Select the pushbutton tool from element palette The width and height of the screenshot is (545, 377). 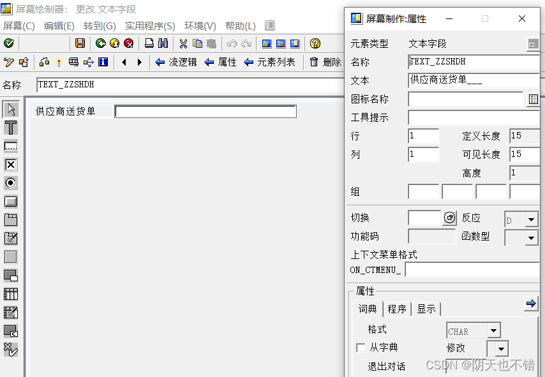coord(11,201)
